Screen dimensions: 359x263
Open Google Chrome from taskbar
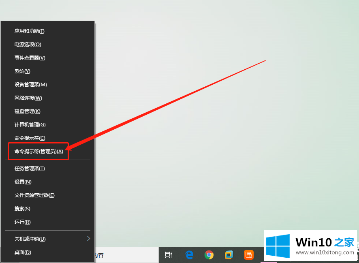pyautogui.click(x=209, y=254)
